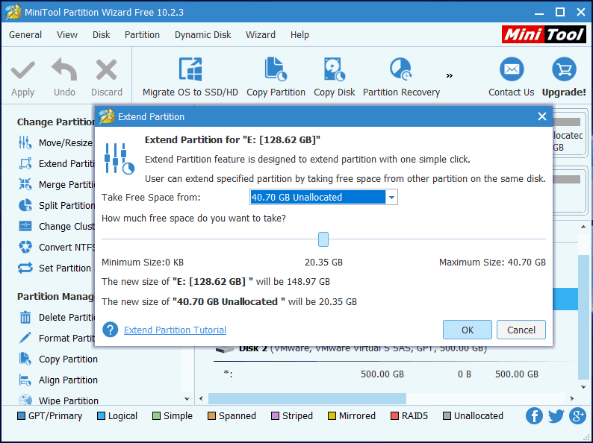The height and width of the screenshot is (443, 593).
Task: Click Copy Partition in sidebar list
Action: (x=58, y=359)
